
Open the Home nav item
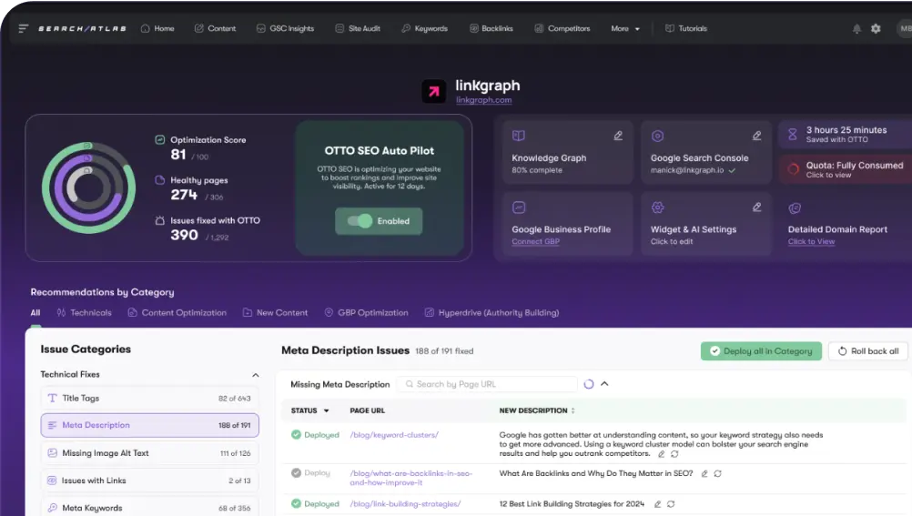tap(157, 28)
